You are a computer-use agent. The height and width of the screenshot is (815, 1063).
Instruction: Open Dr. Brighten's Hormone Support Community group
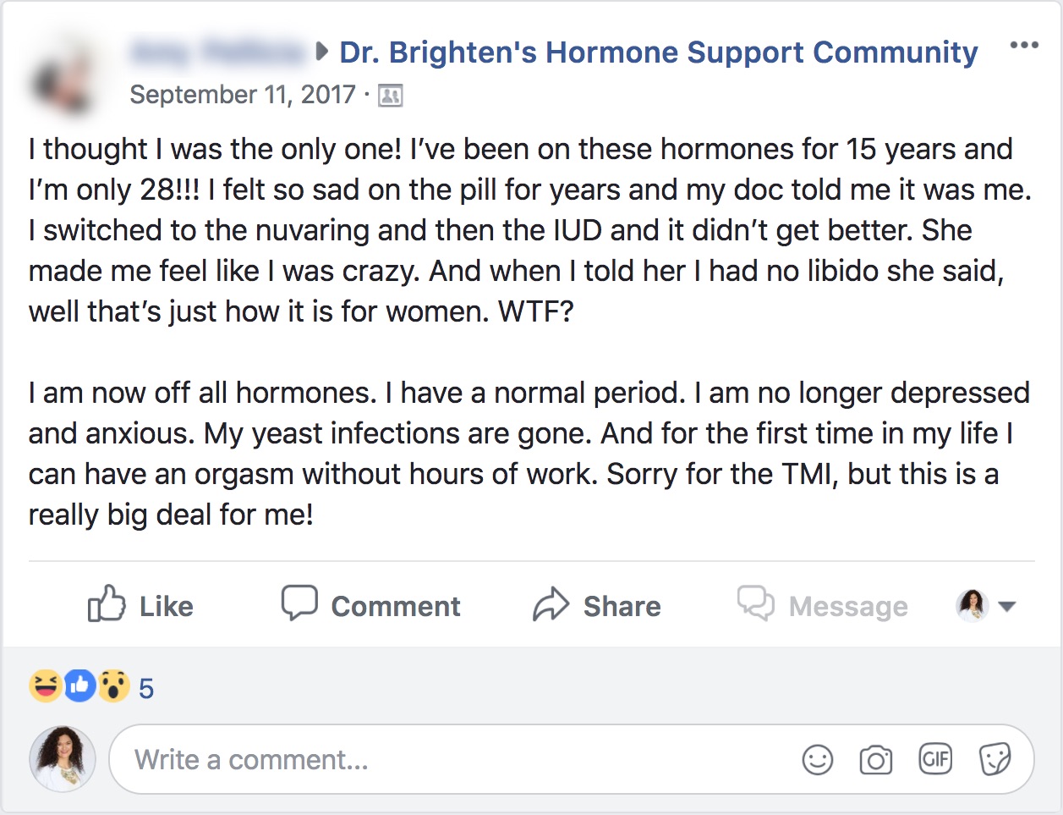tap(659, 52)
